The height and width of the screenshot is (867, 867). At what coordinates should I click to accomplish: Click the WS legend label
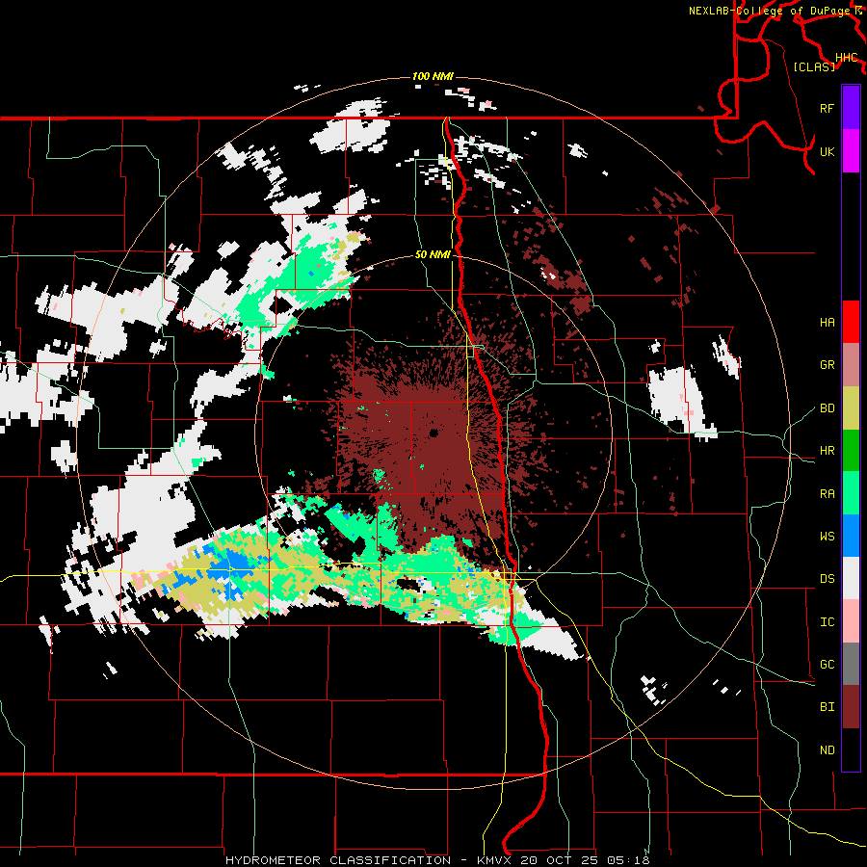click(827, 537)
